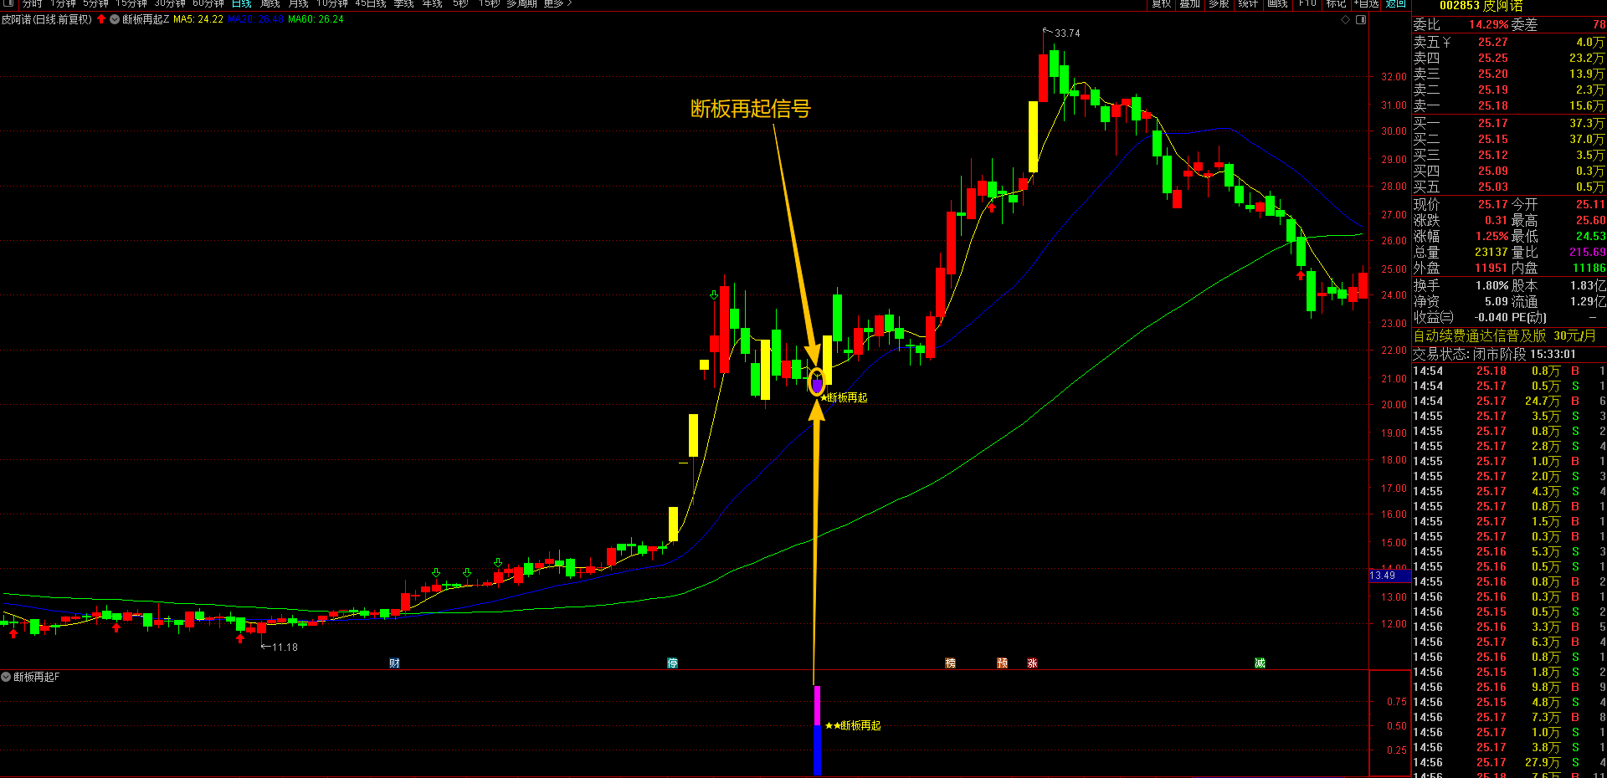Click the MA60: 26.24 label

[x=316, y=18]
